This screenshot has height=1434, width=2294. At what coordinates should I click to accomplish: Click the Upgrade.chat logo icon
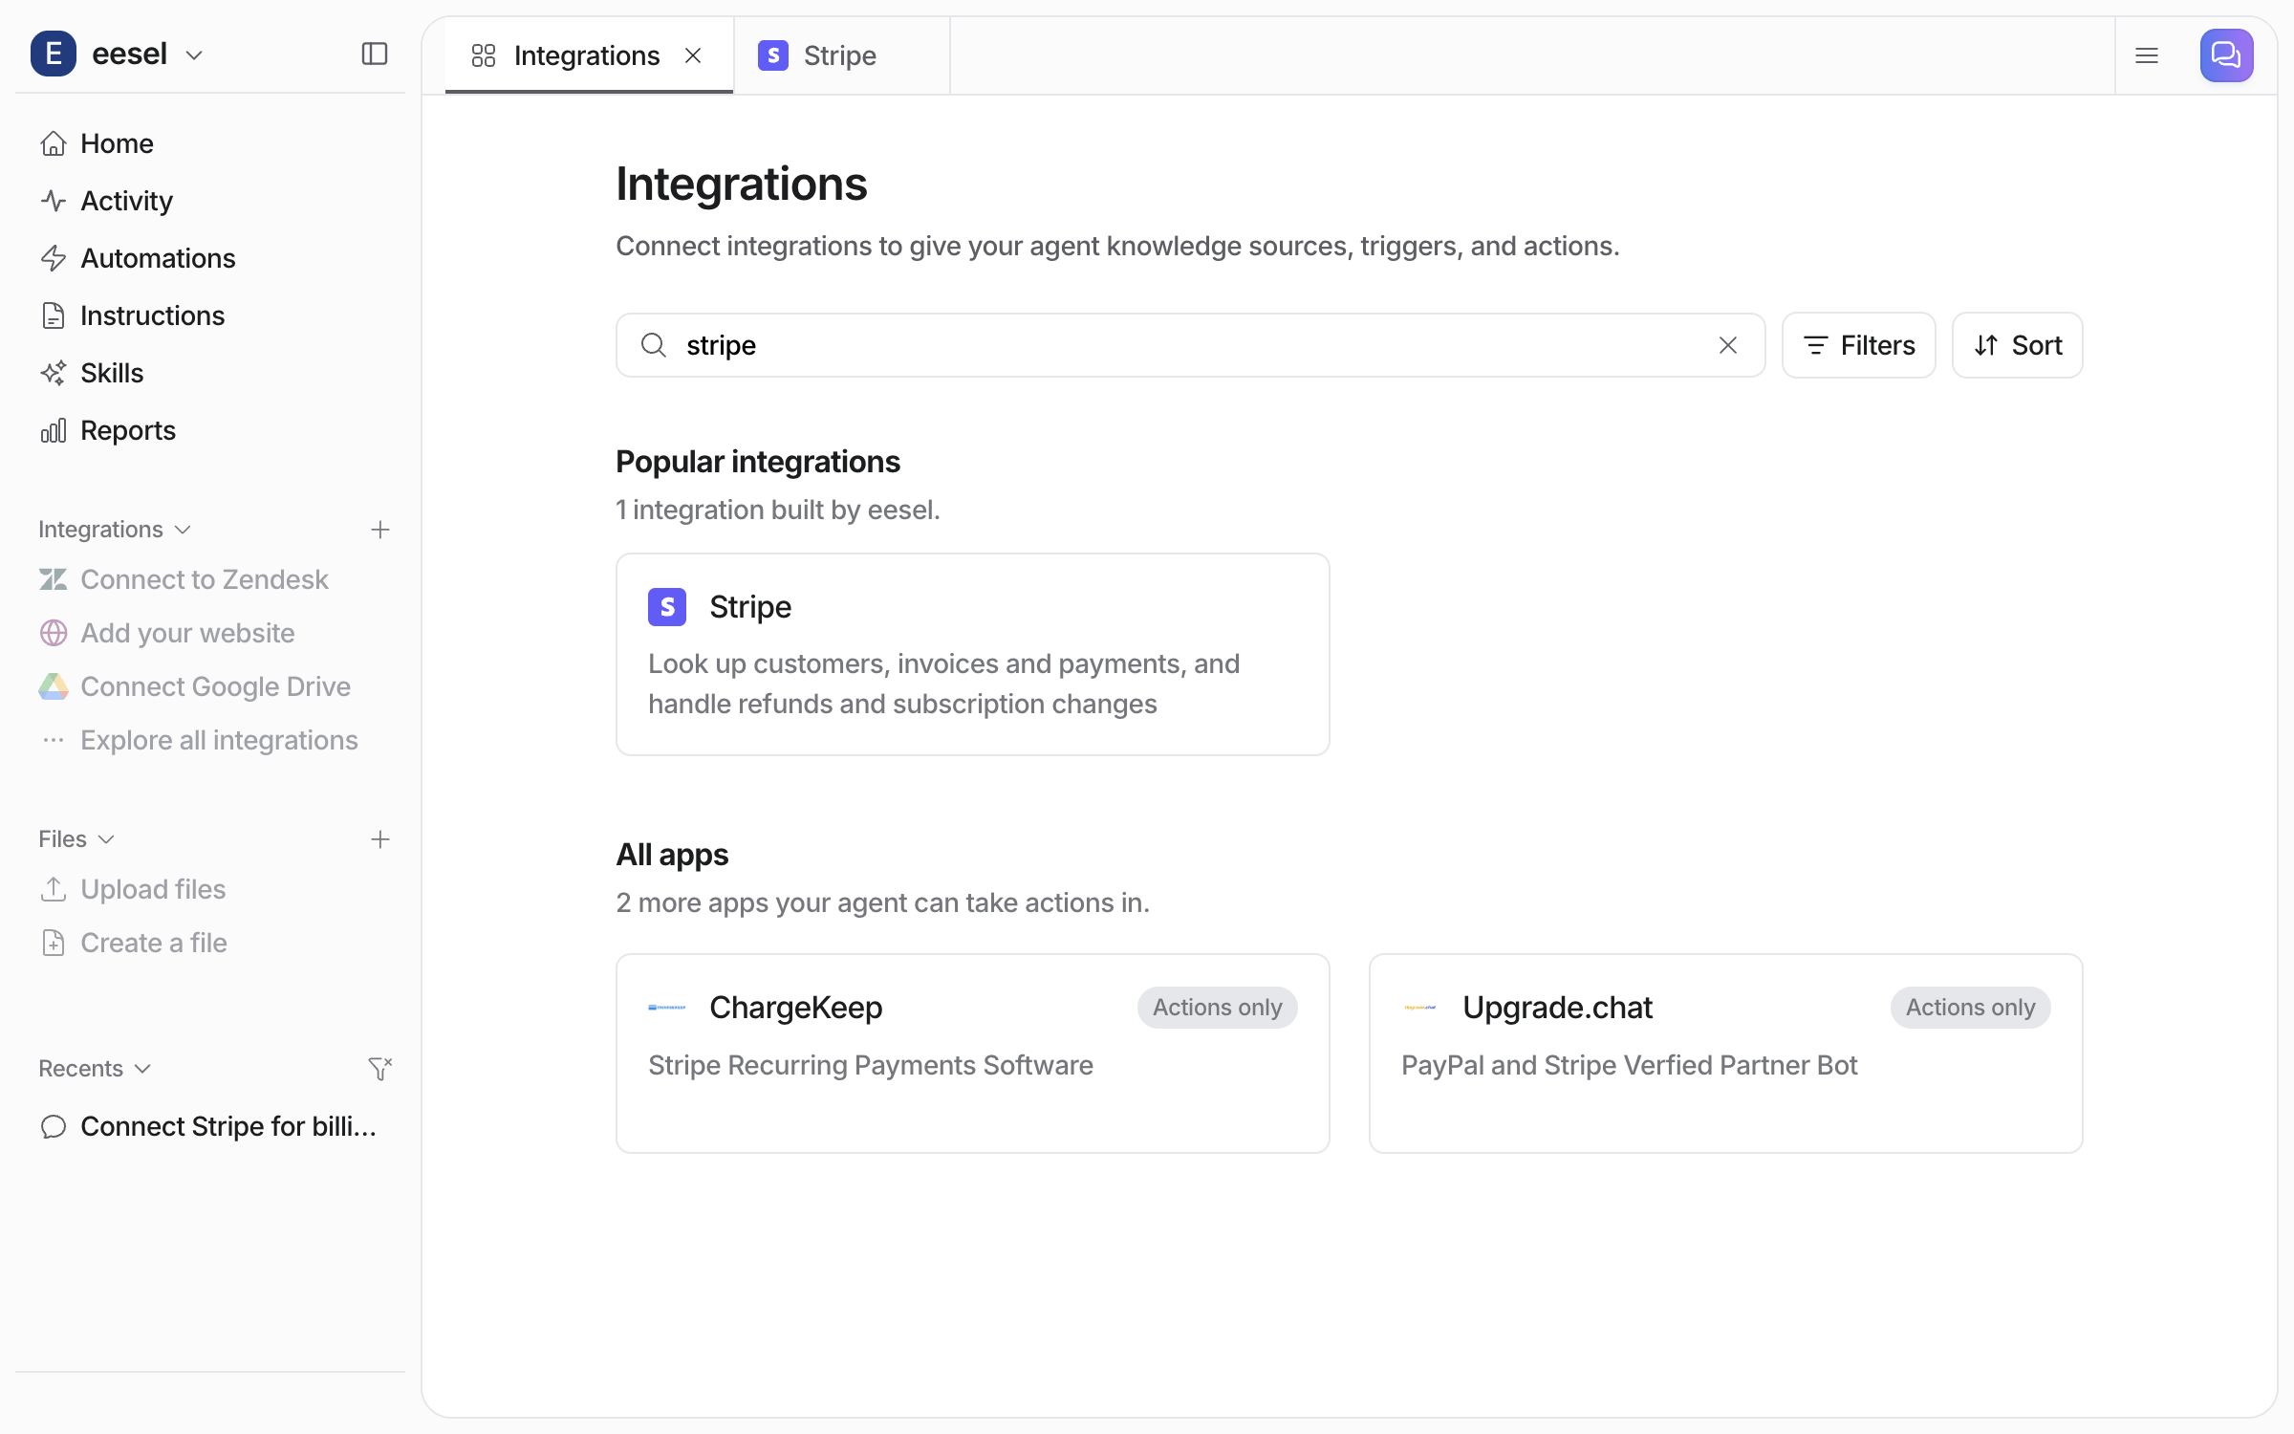(1420, 1008)
